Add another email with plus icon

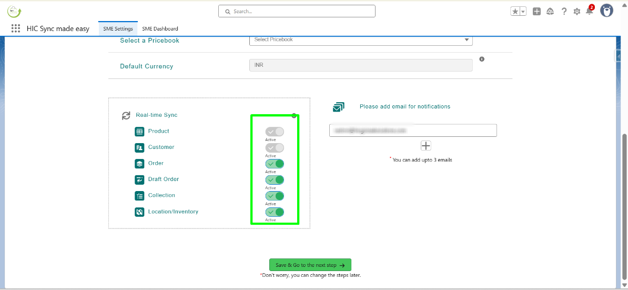426,146
